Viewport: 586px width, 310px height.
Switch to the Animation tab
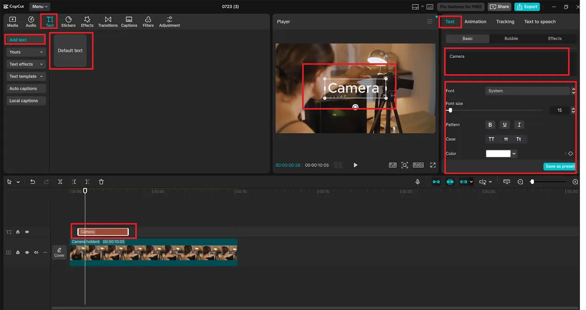click(475, 22)
